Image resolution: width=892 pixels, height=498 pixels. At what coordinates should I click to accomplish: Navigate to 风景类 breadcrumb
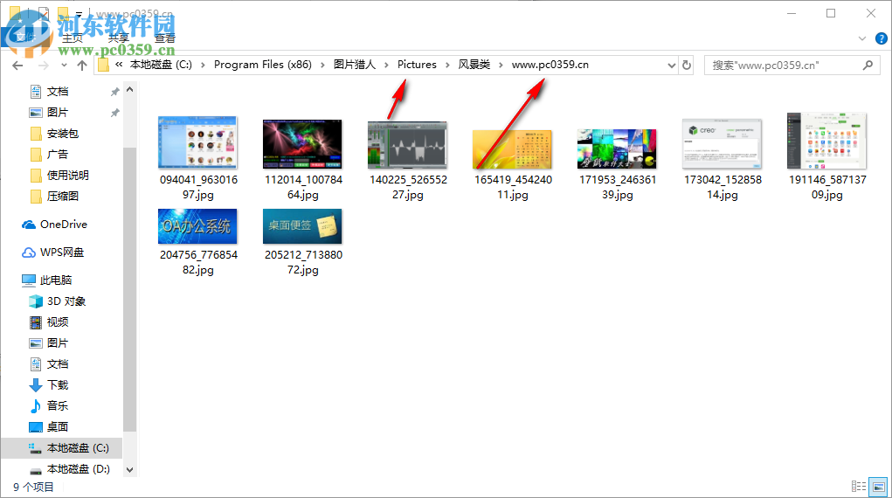[x=474, y=65]
